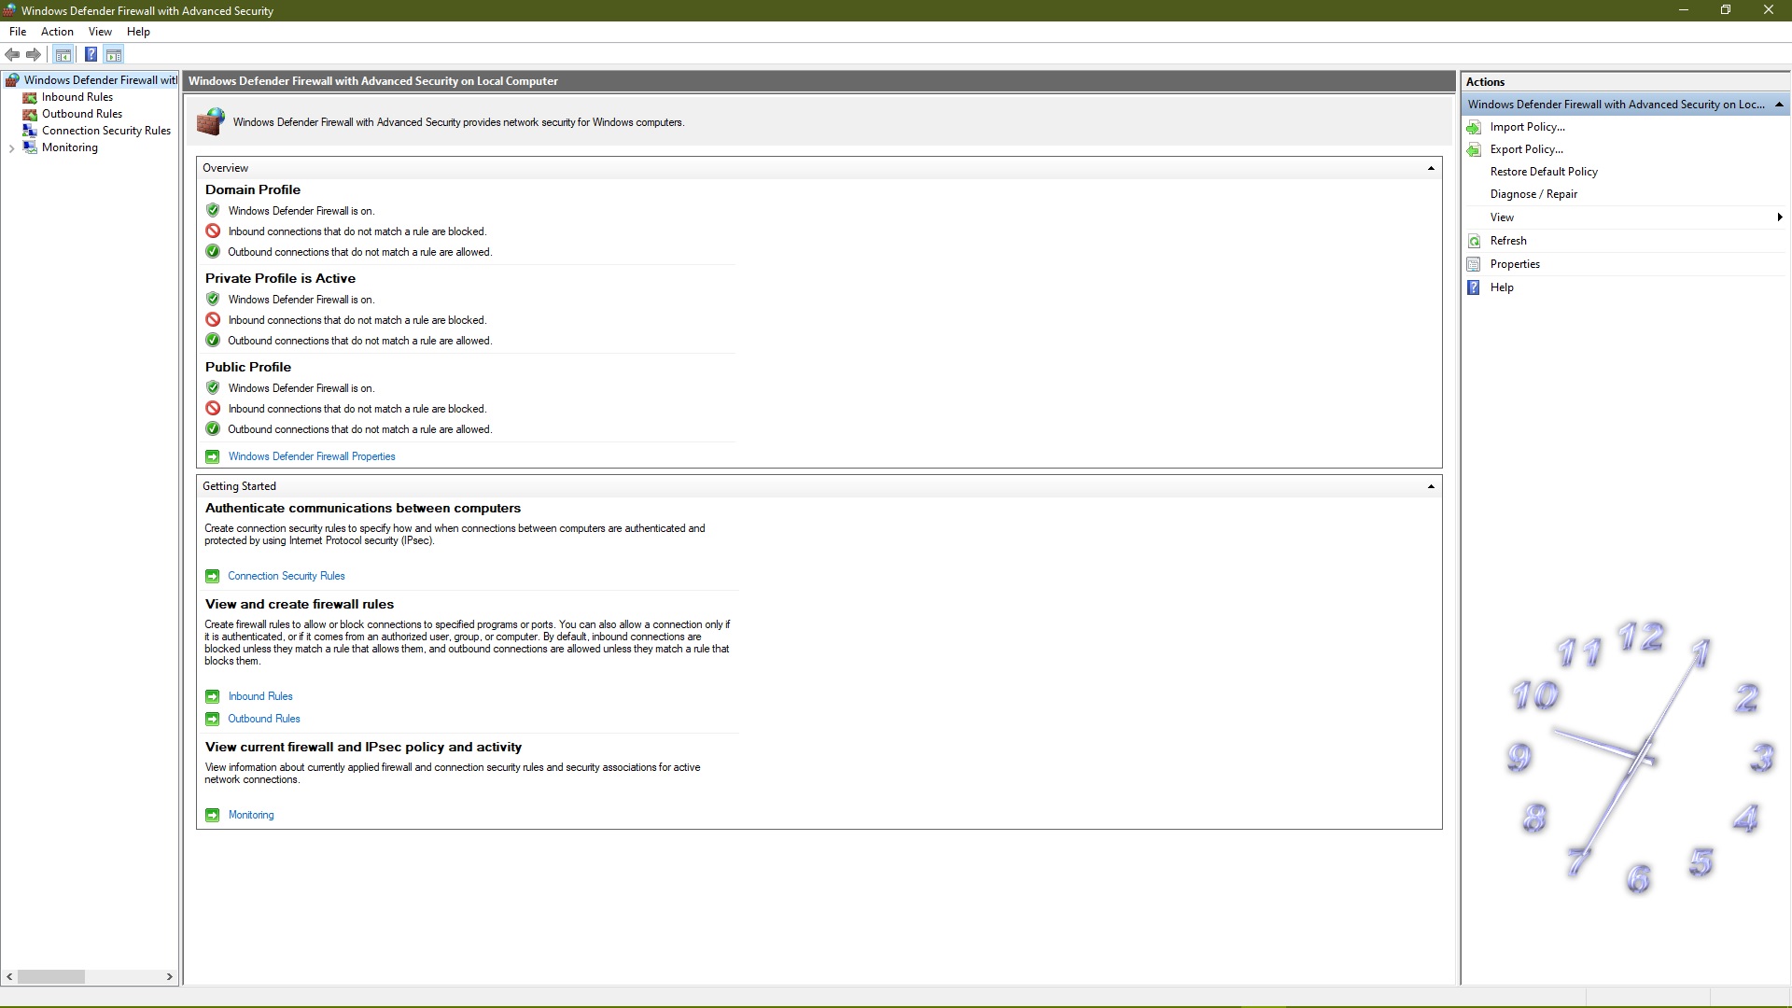1792x1008 pixels.
Task: Click green arrow icon beside Connection Security Rules link
Action: pos(213,576)
